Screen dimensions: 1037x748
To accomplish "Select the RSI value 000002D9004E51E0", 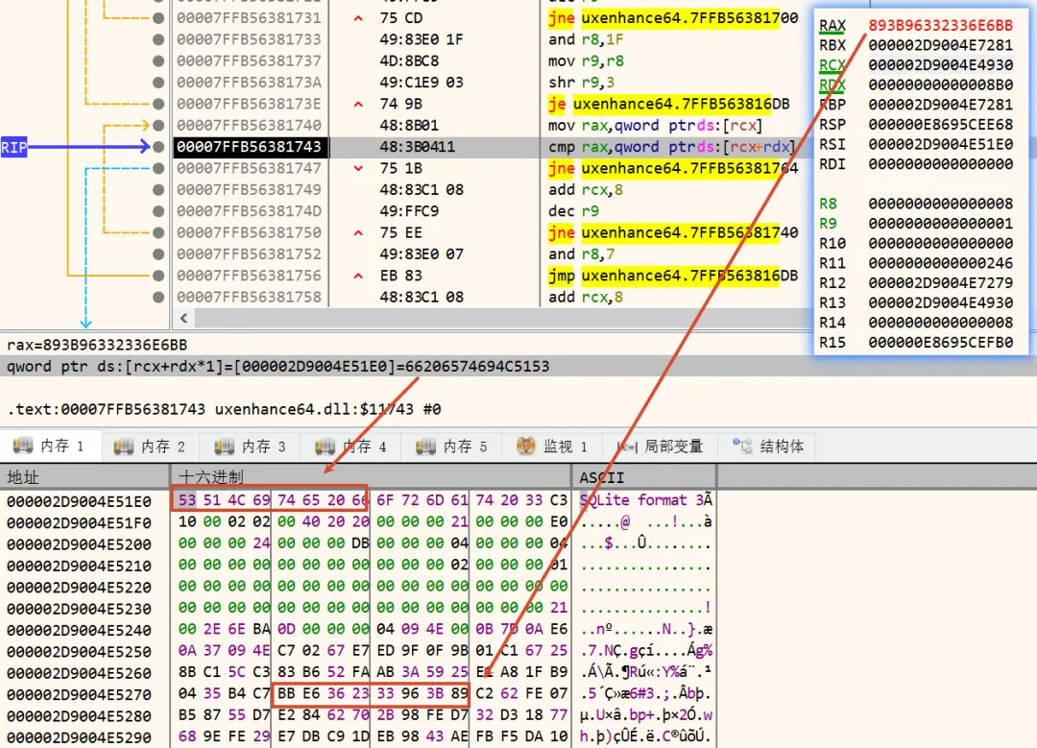I will (x=940, y=145).
